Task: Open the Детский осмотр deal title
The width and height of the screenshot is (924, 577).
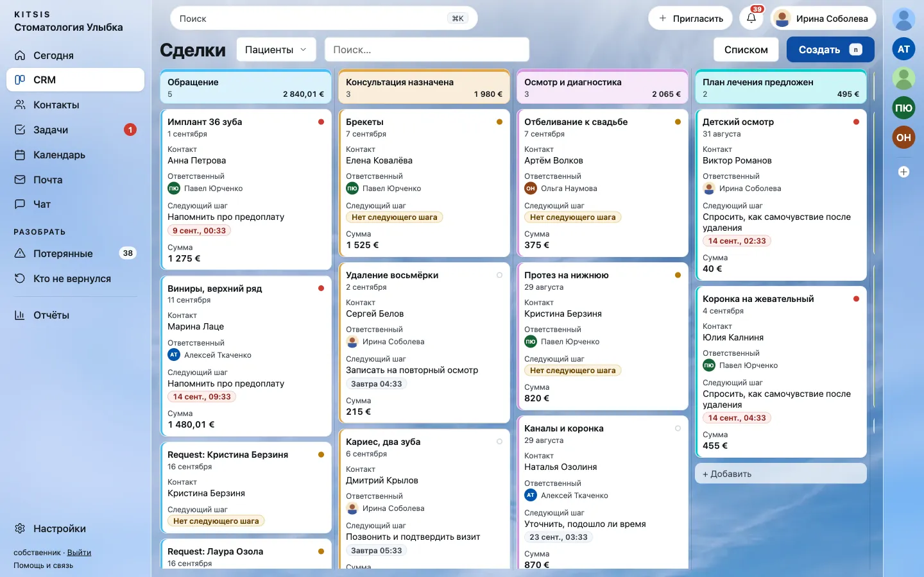Action: [738, 122]
